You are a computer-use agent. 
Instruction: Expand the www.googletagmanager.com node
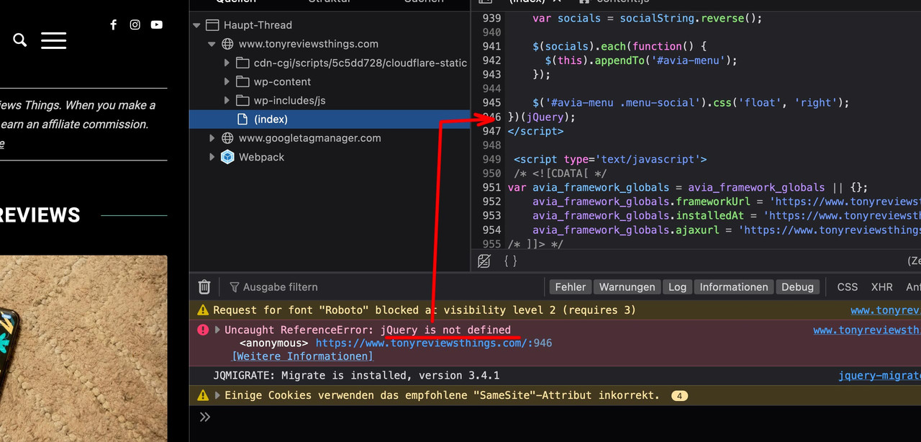pyautogui.click(x=212, y=138)
